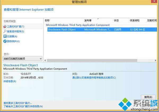Viewport: 159px width, 112px height.
Task: Click the version value 12.0.0.77
Action: (x=26, y=74)
